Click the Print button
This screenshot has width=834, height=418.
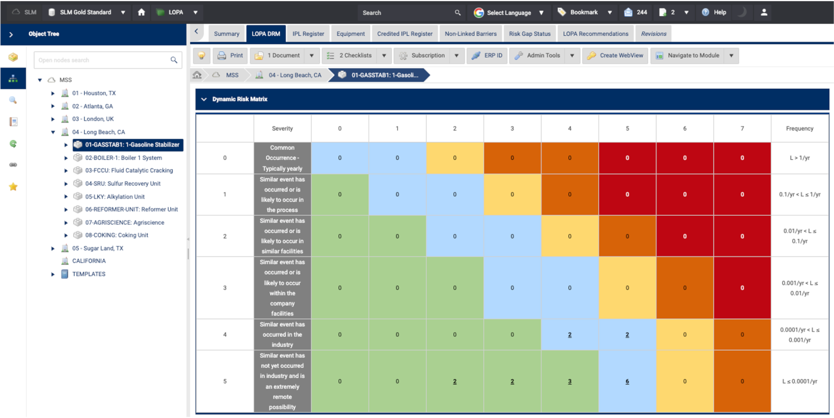[x=230, y=56]
